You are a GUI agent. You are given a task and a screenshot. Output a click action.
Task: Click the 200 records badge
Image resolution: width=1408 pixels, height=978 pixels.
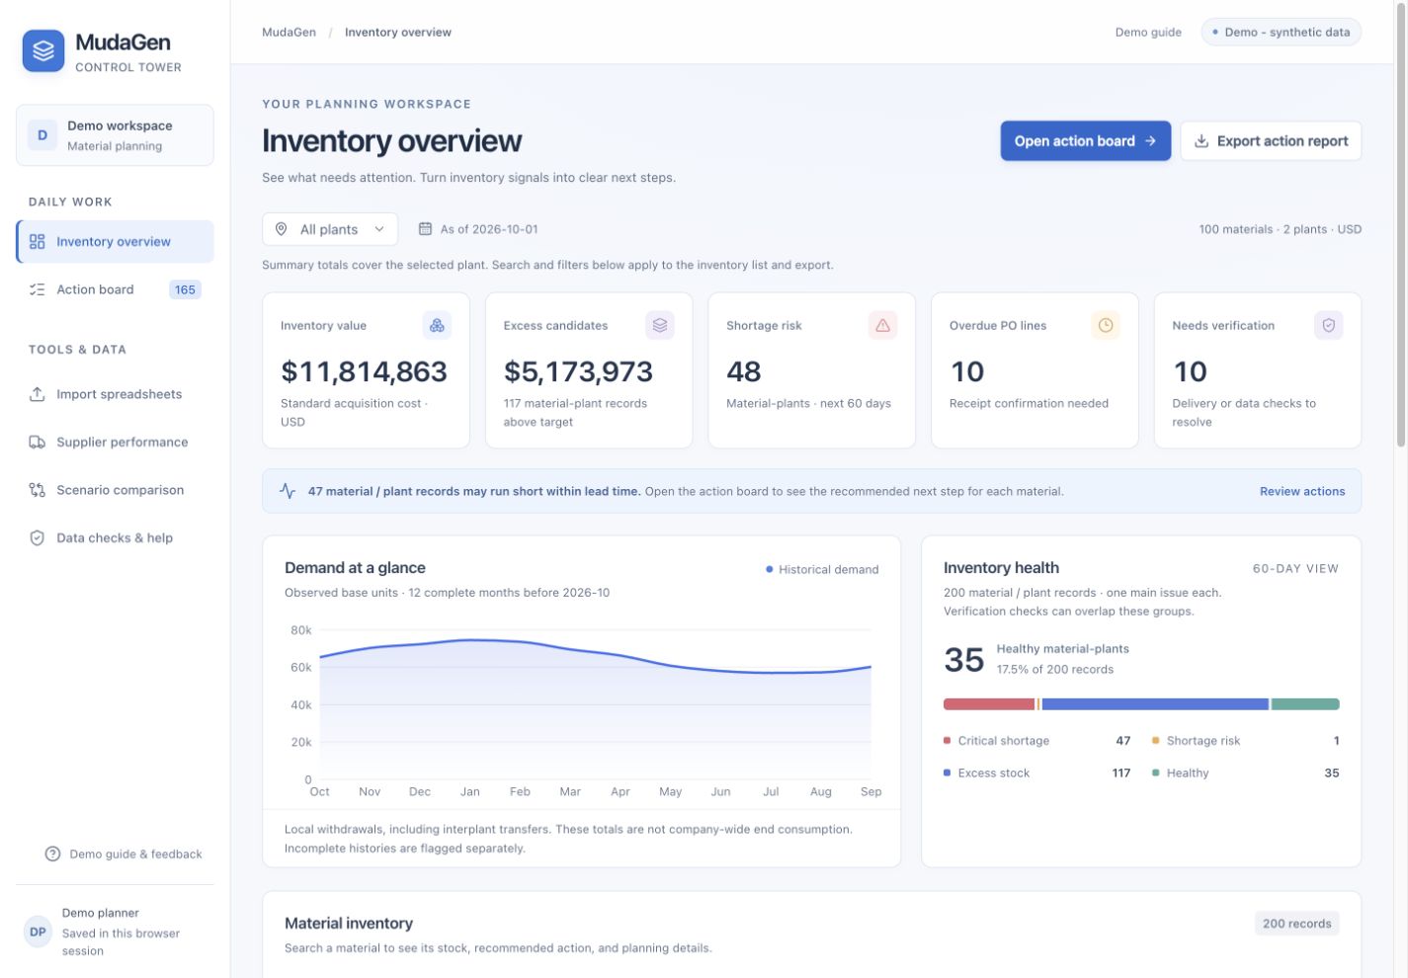[x=1296, y=924]
